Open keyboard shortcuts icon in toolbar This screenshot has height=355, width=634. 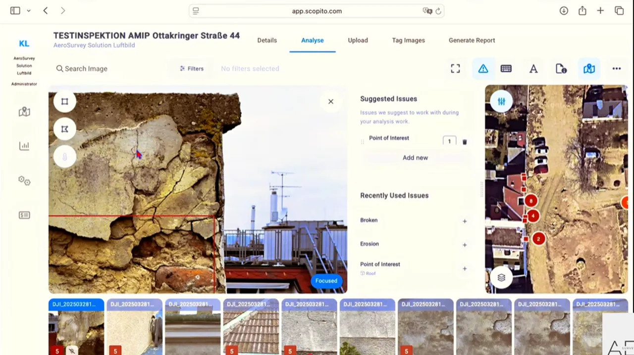click(x=506, y=69)
